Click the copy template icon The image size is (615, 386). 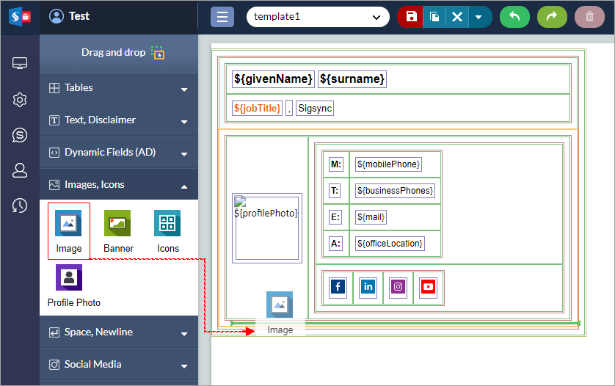tap(434, 16)
